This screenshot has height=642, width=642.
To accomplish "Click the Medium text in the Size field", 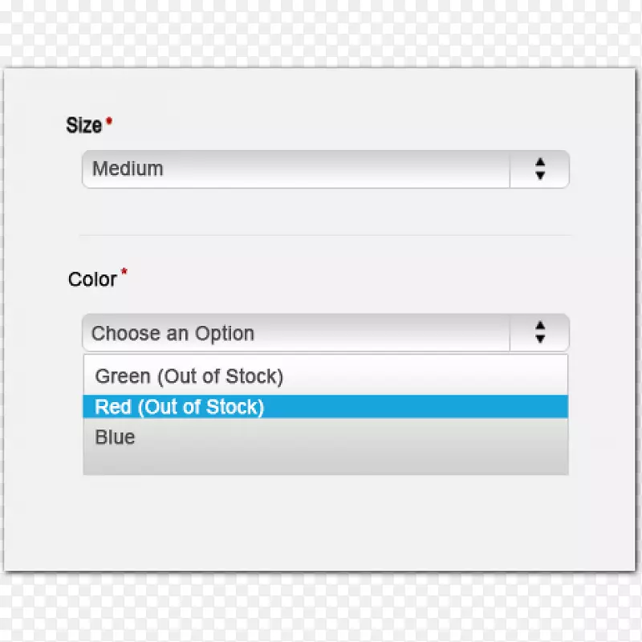I will [128, 169].
